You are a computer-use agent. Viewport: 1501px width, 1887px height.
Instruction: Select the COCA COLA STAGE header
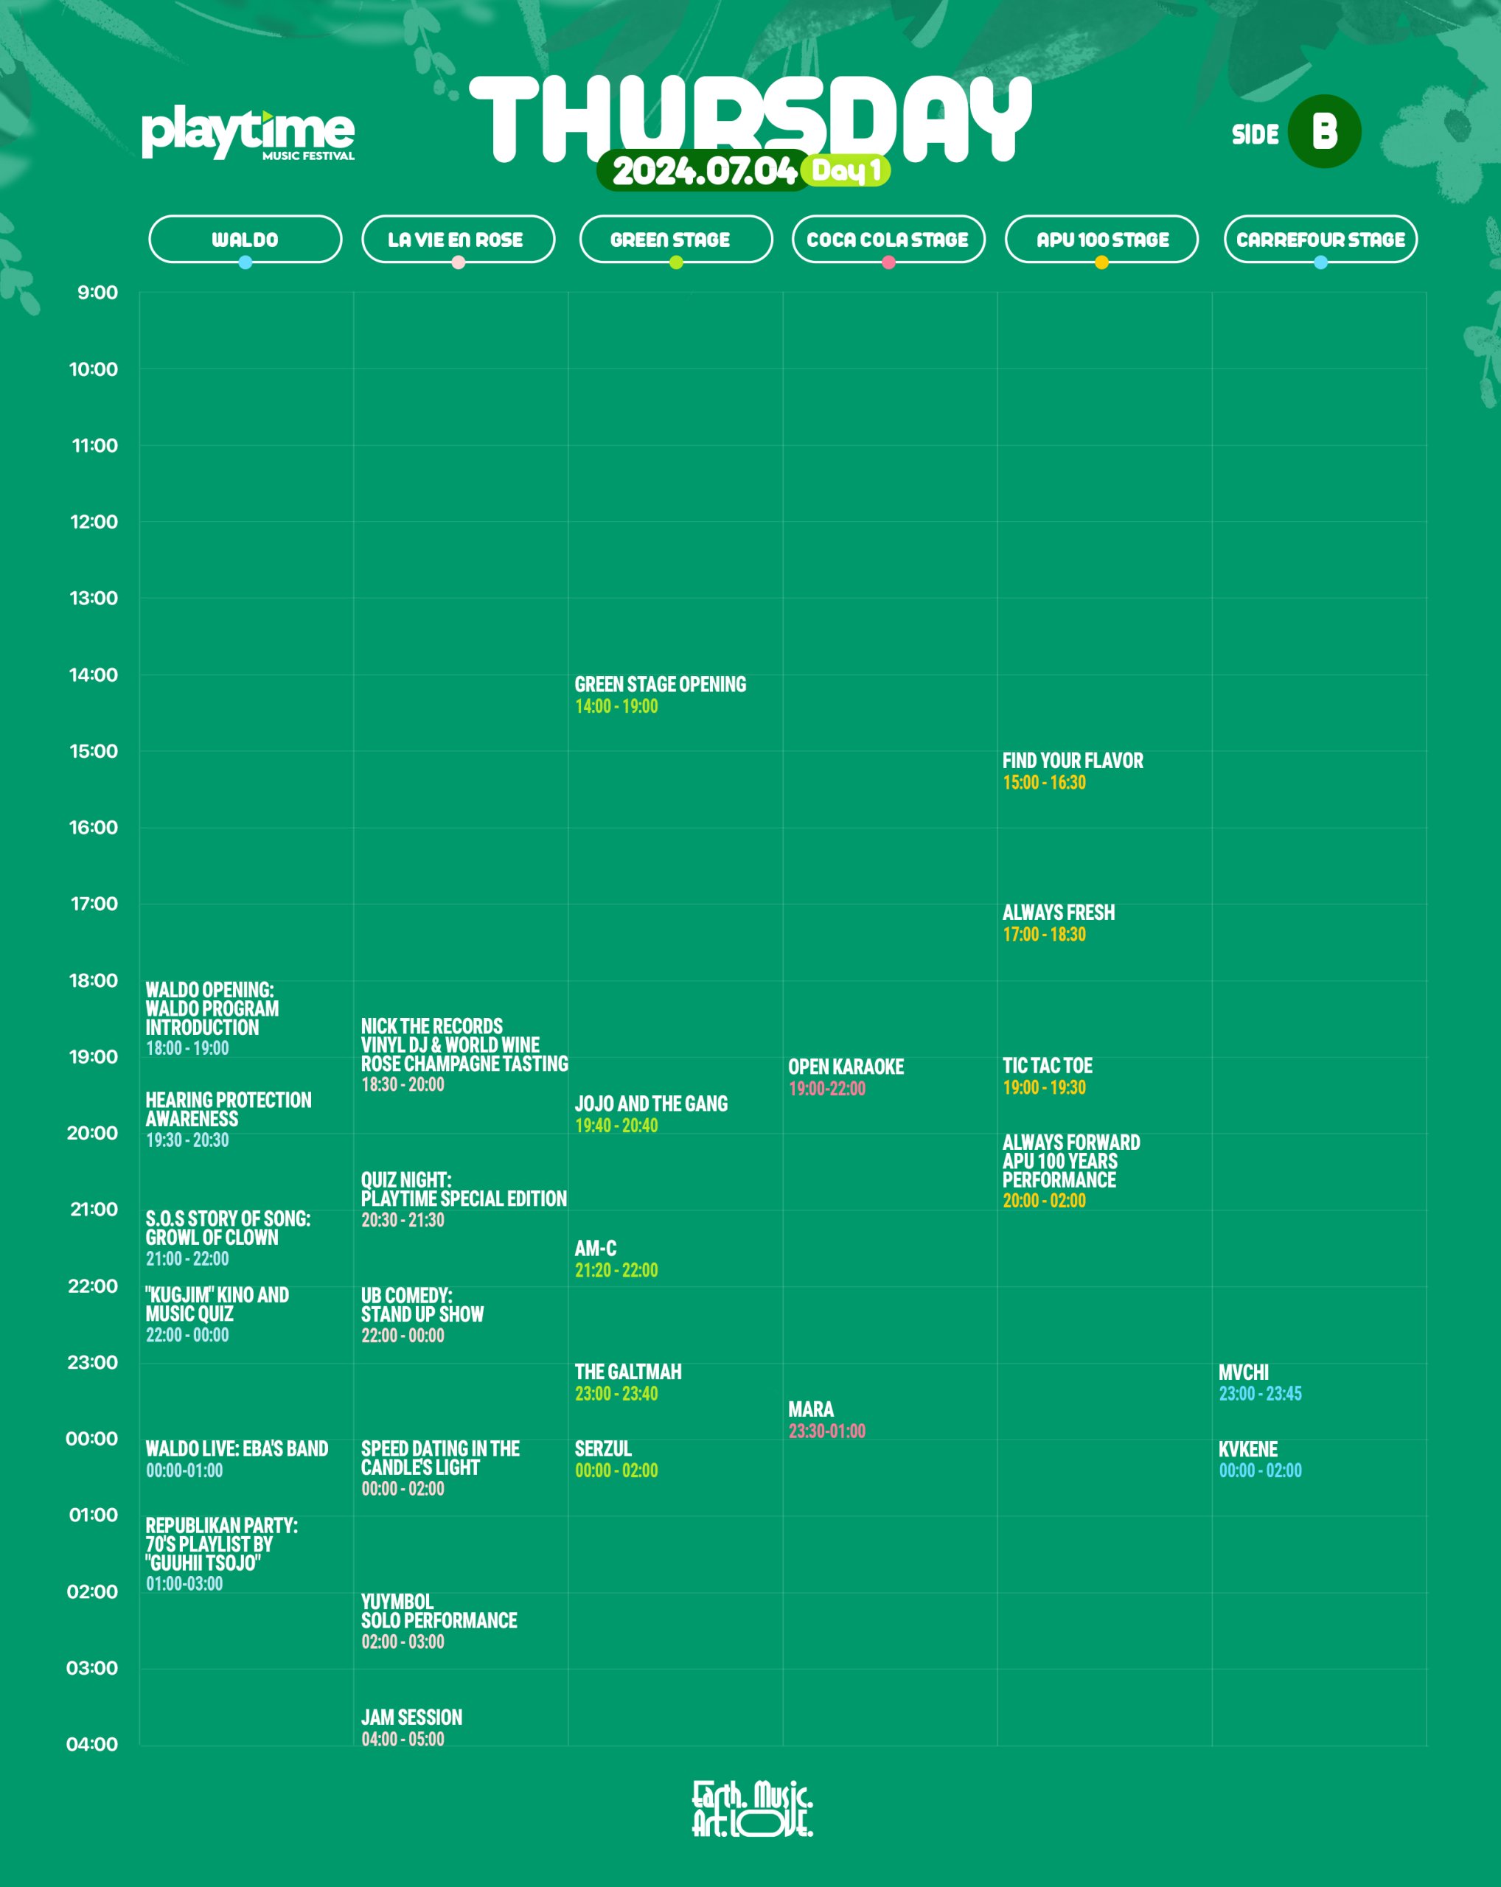pyautogui.click(x=888, y=239)
